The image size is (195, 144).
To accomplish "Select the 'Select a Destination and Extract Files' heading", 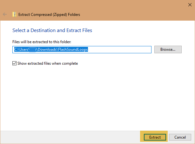I will (52, 30).
